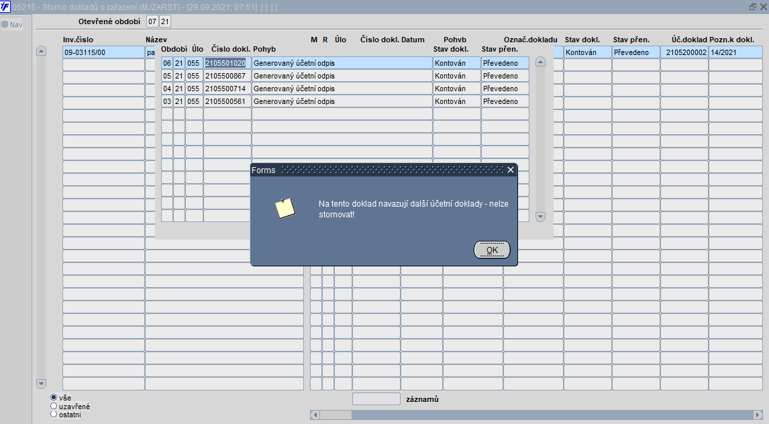
Task: Click the restore window icon at top right
Action: [753, 7]
